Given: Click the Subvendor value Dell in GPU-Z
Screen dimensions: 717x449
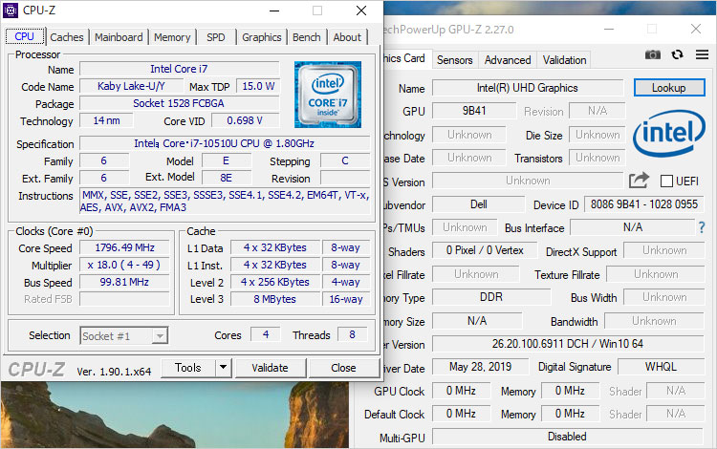Looking at the screenshot, I should 478,204.
